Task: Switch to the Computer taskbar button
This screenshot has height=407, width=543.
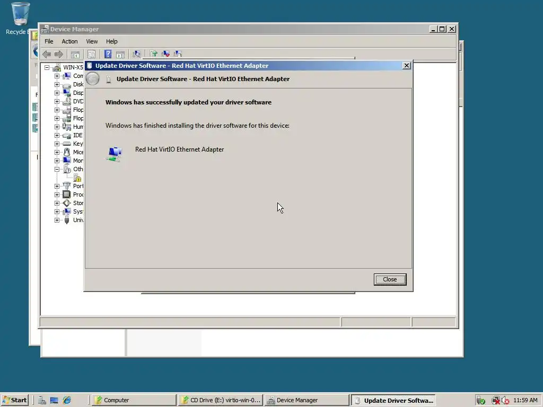Action: 133,400
